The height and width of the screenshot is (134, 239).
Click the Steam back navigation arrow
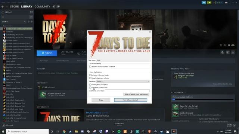[3, 7]
